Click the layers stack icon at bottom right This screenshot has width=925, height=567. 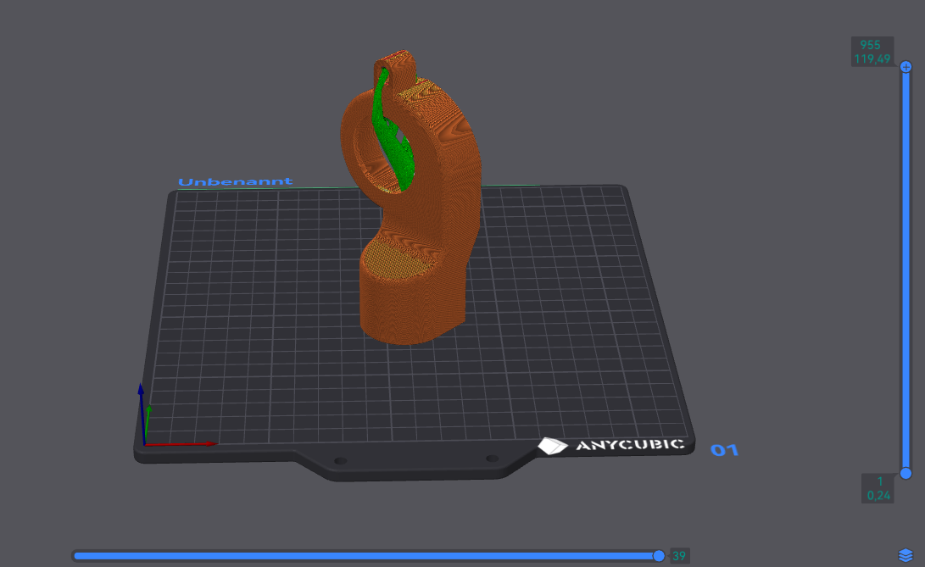pyautogui.click(x=905, y=555)
